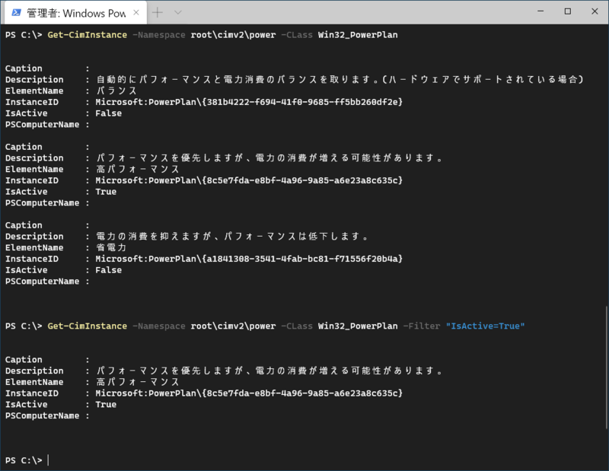
Task: Click the Win32_PowerPlan class name in second command
Action: [x=358, y=326]
